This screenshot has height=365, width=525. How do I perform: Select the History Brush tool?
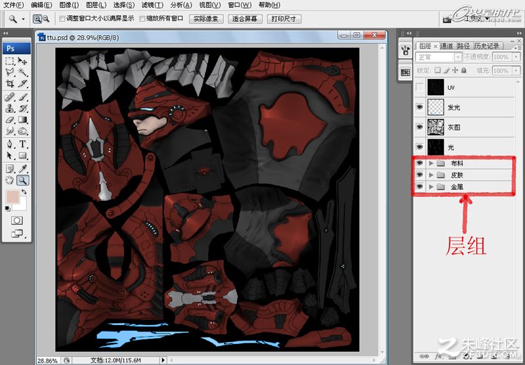22,108
